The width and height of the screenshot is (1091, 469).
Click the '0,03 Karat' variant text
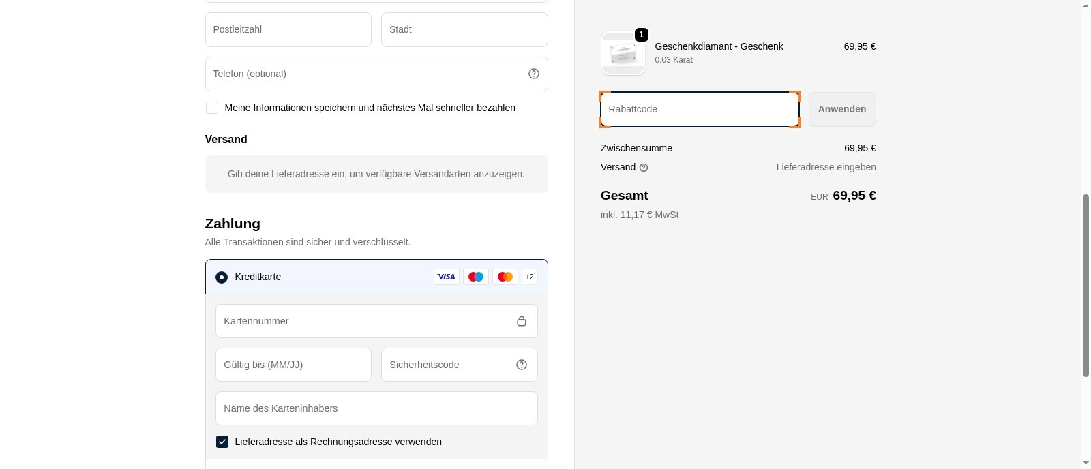click(x=674, y=60)
